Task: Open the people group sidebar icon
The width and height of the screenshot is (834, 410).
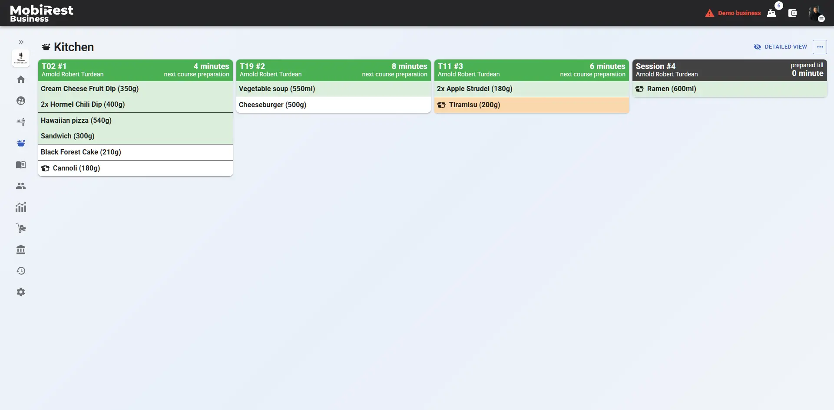Action: pyautogui.click(x=21, y=186)
